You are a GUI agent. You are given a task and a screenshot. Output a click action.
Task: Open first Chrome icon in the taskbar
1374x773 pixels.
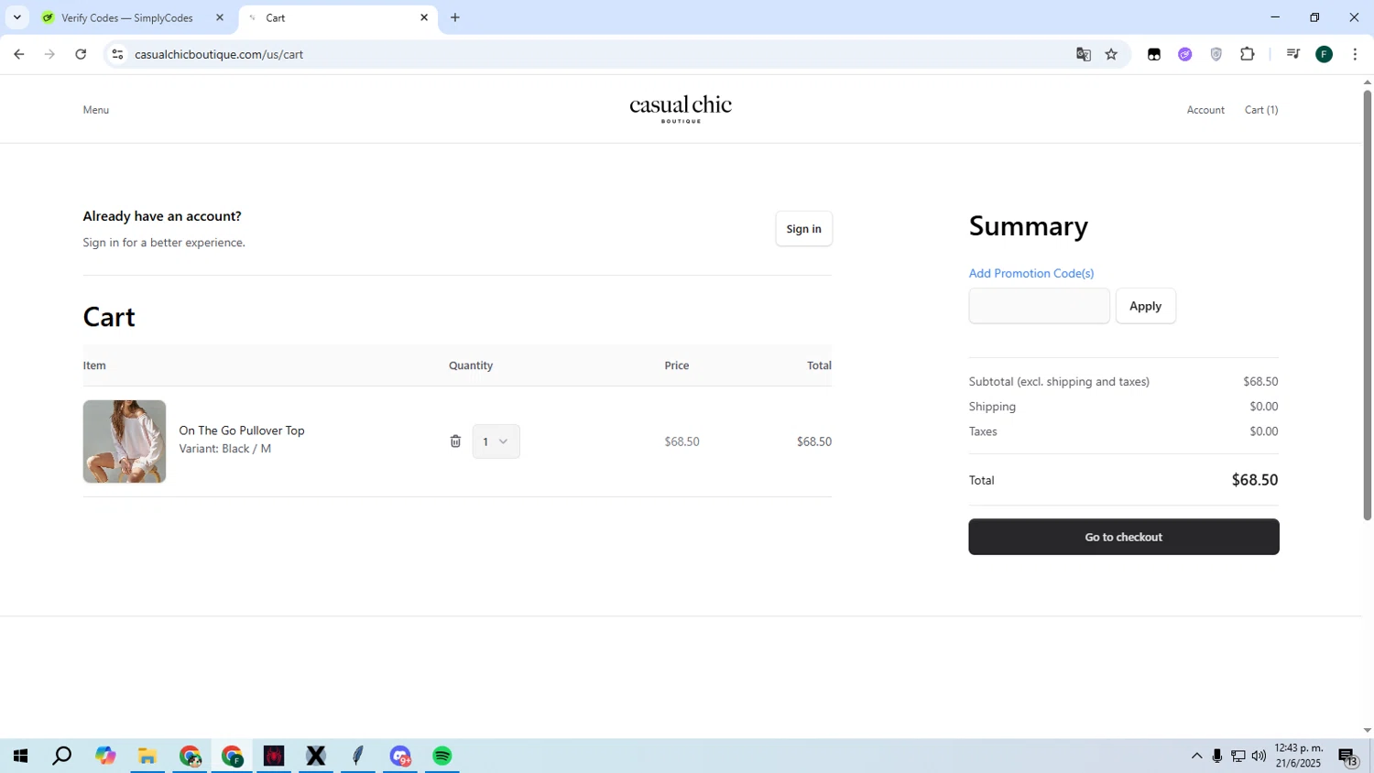(x=190, y=756)
